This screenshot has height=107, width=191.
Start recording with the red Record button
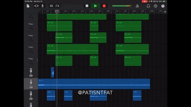104,6
